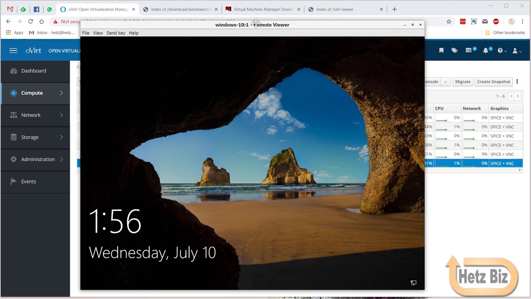Image resolution: width=531 pixels, height=299 pixels.
Task: Go to the next page of VM list
Action: pos(518,96)
